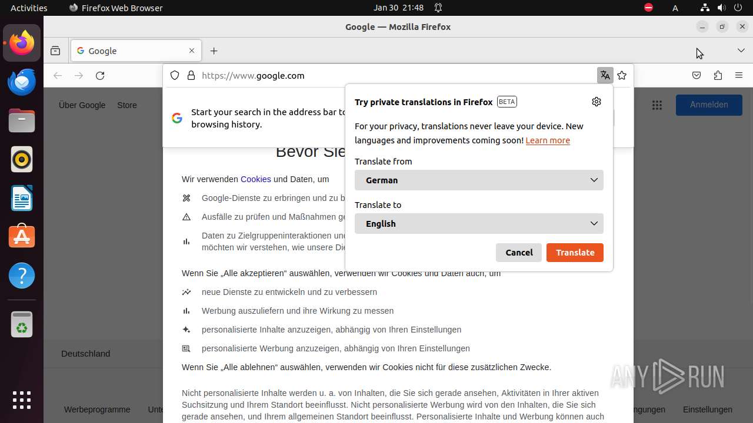Select the Google tab
The image size is (753, 423).
(136, 51)
